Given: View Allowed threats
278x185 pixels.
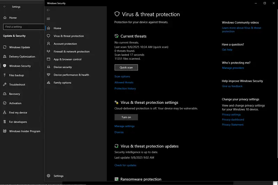Looking at the screenshot, I should (x=124, y=83).
